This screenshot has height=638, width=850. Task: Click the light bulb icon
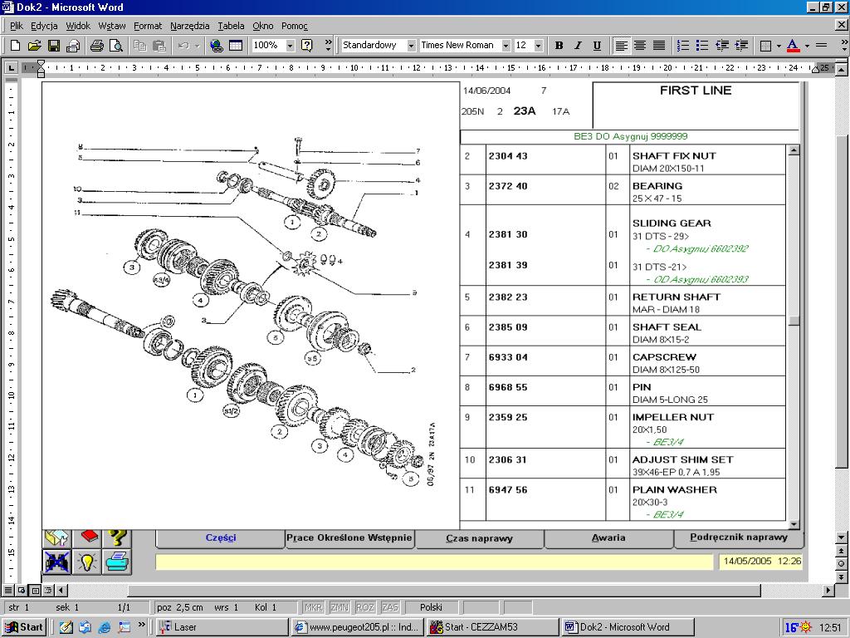click(87, 562)
